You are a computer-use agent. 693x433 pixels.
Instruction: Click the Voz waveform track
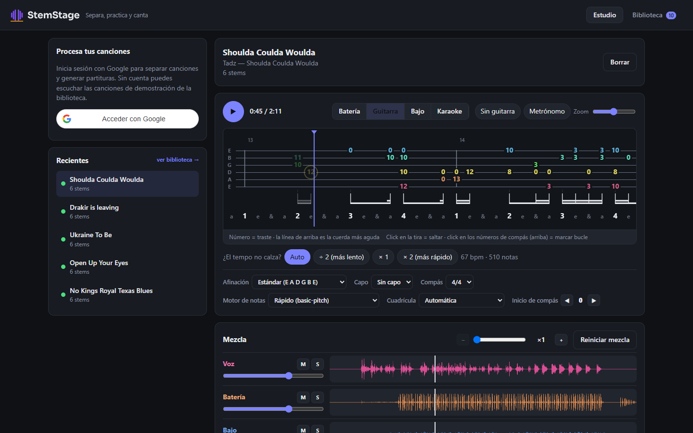point(483,369)
